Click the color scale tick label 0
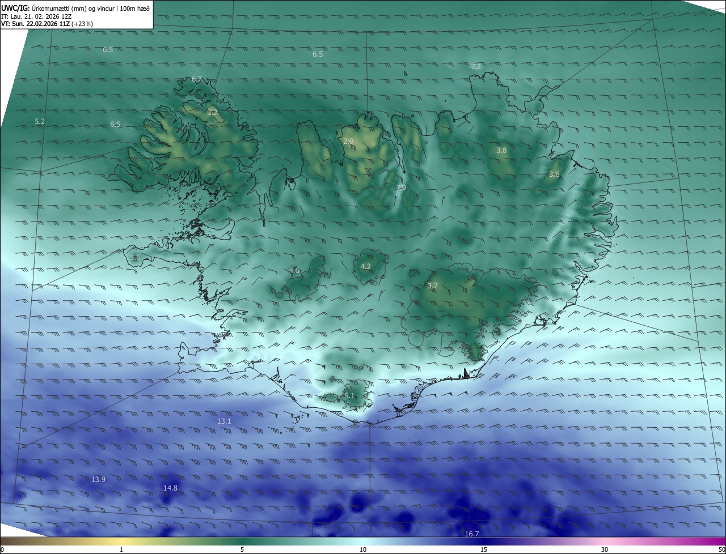 click(2, 549)
